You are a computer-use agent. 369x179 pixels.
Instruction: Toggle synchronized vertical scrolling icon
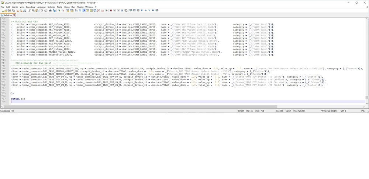[67, 10]
